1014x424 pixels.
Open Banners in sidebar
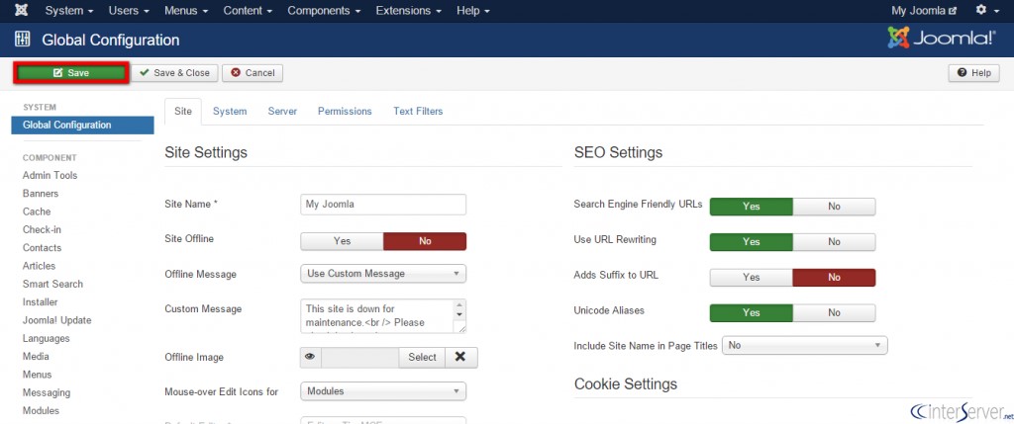click(x=41, y=194)
